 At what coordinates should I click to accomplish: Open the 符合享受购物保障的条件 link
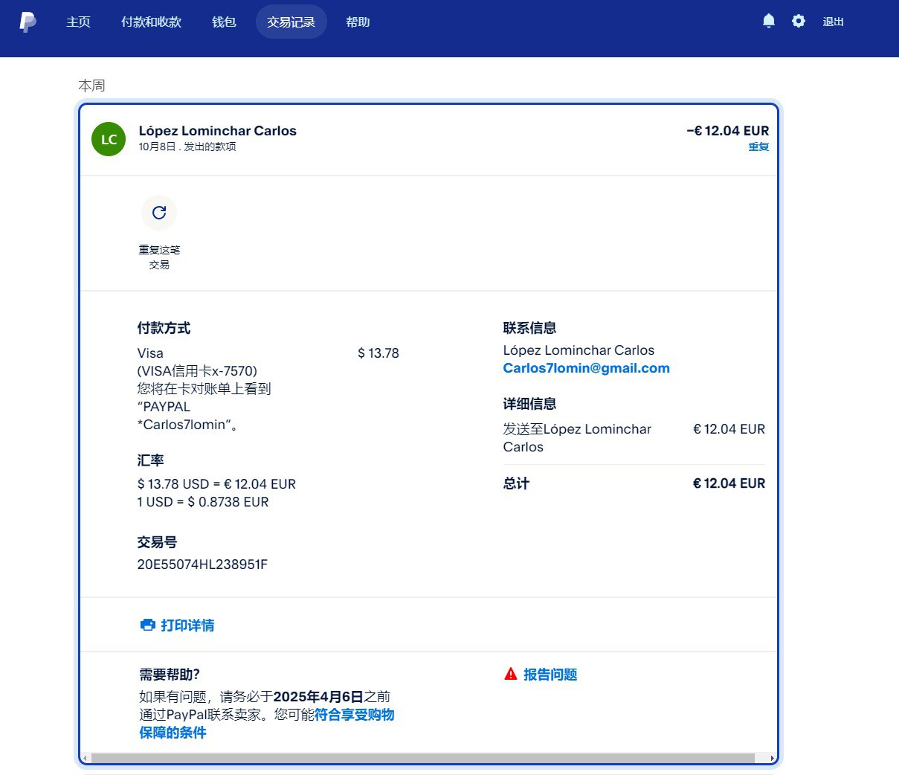354,715
